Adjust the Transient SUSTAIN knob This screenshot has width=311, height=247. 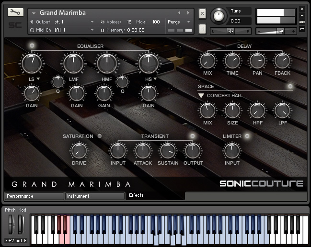click(x=168, y=151)
